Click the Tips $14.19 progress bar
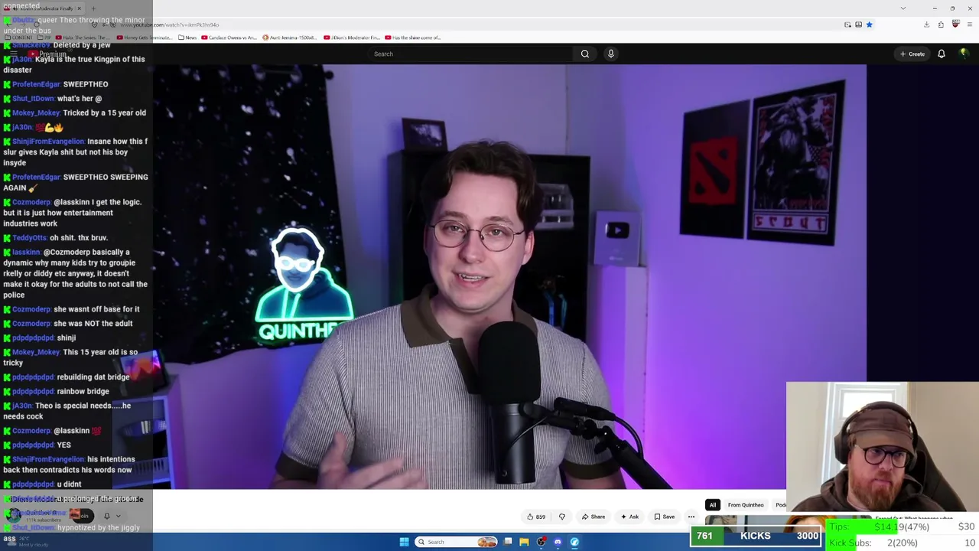Image resolution: width=979 pixels, height=551 pixels. 903,527
